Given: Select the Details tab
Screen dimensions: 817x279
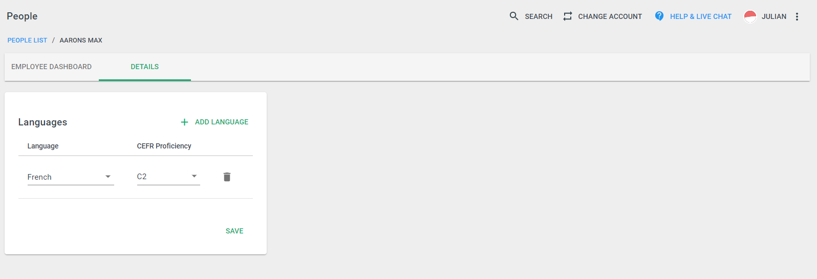Looking at the screenshot, I should (x=145, y=67).
